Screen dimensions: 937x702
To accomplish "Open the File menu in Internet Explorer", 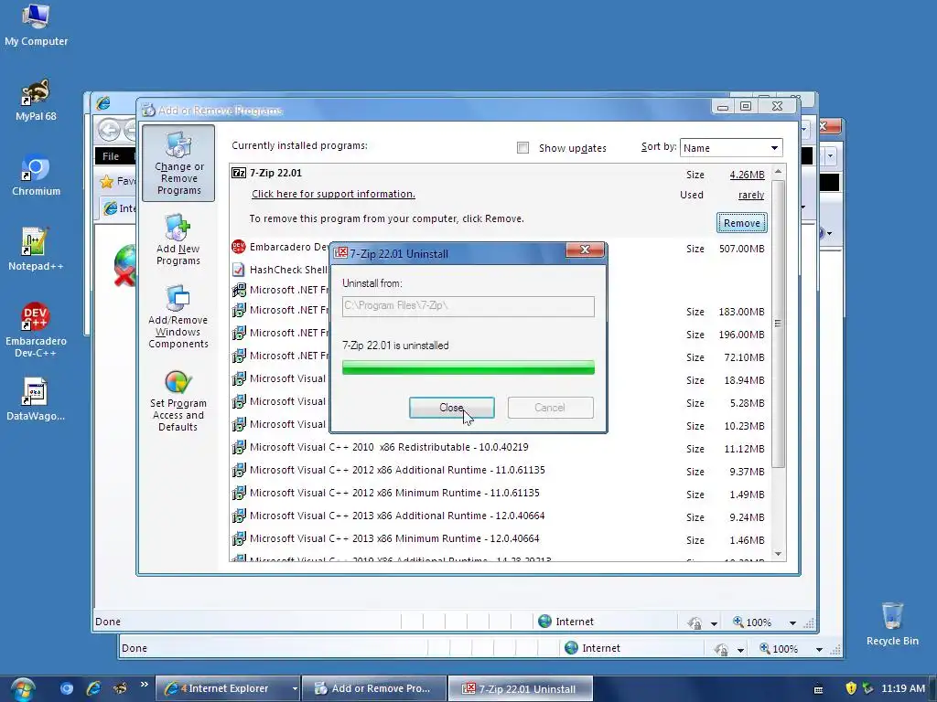I will click(x=111, y=156).
